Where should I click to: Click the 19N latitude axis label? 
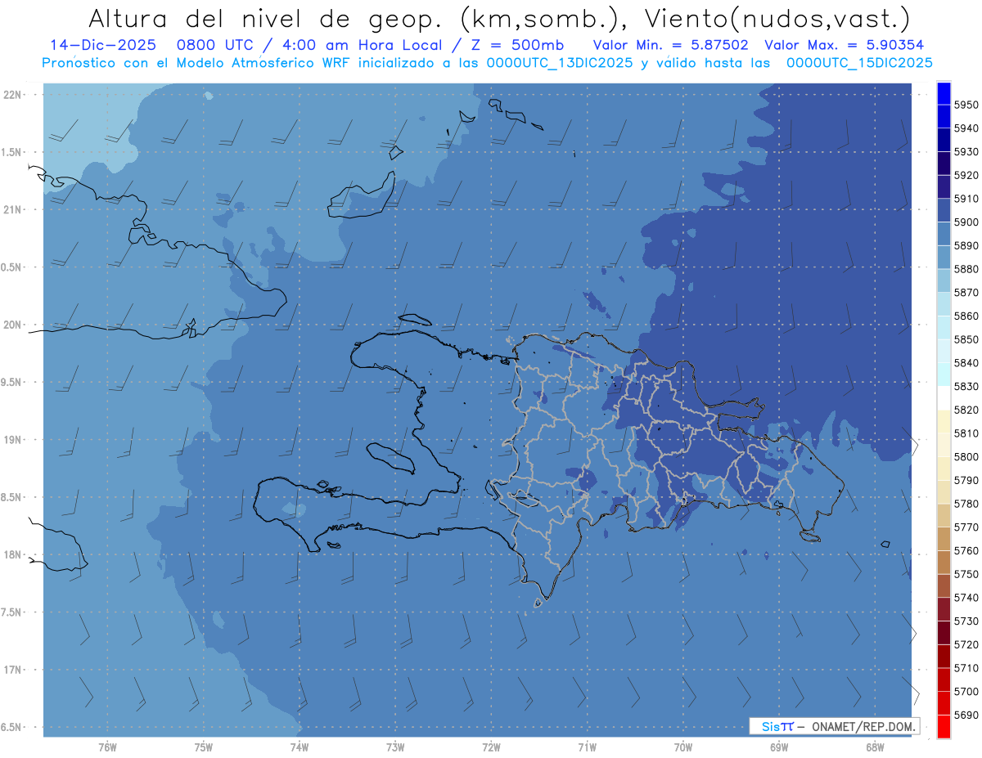point(11,440)
